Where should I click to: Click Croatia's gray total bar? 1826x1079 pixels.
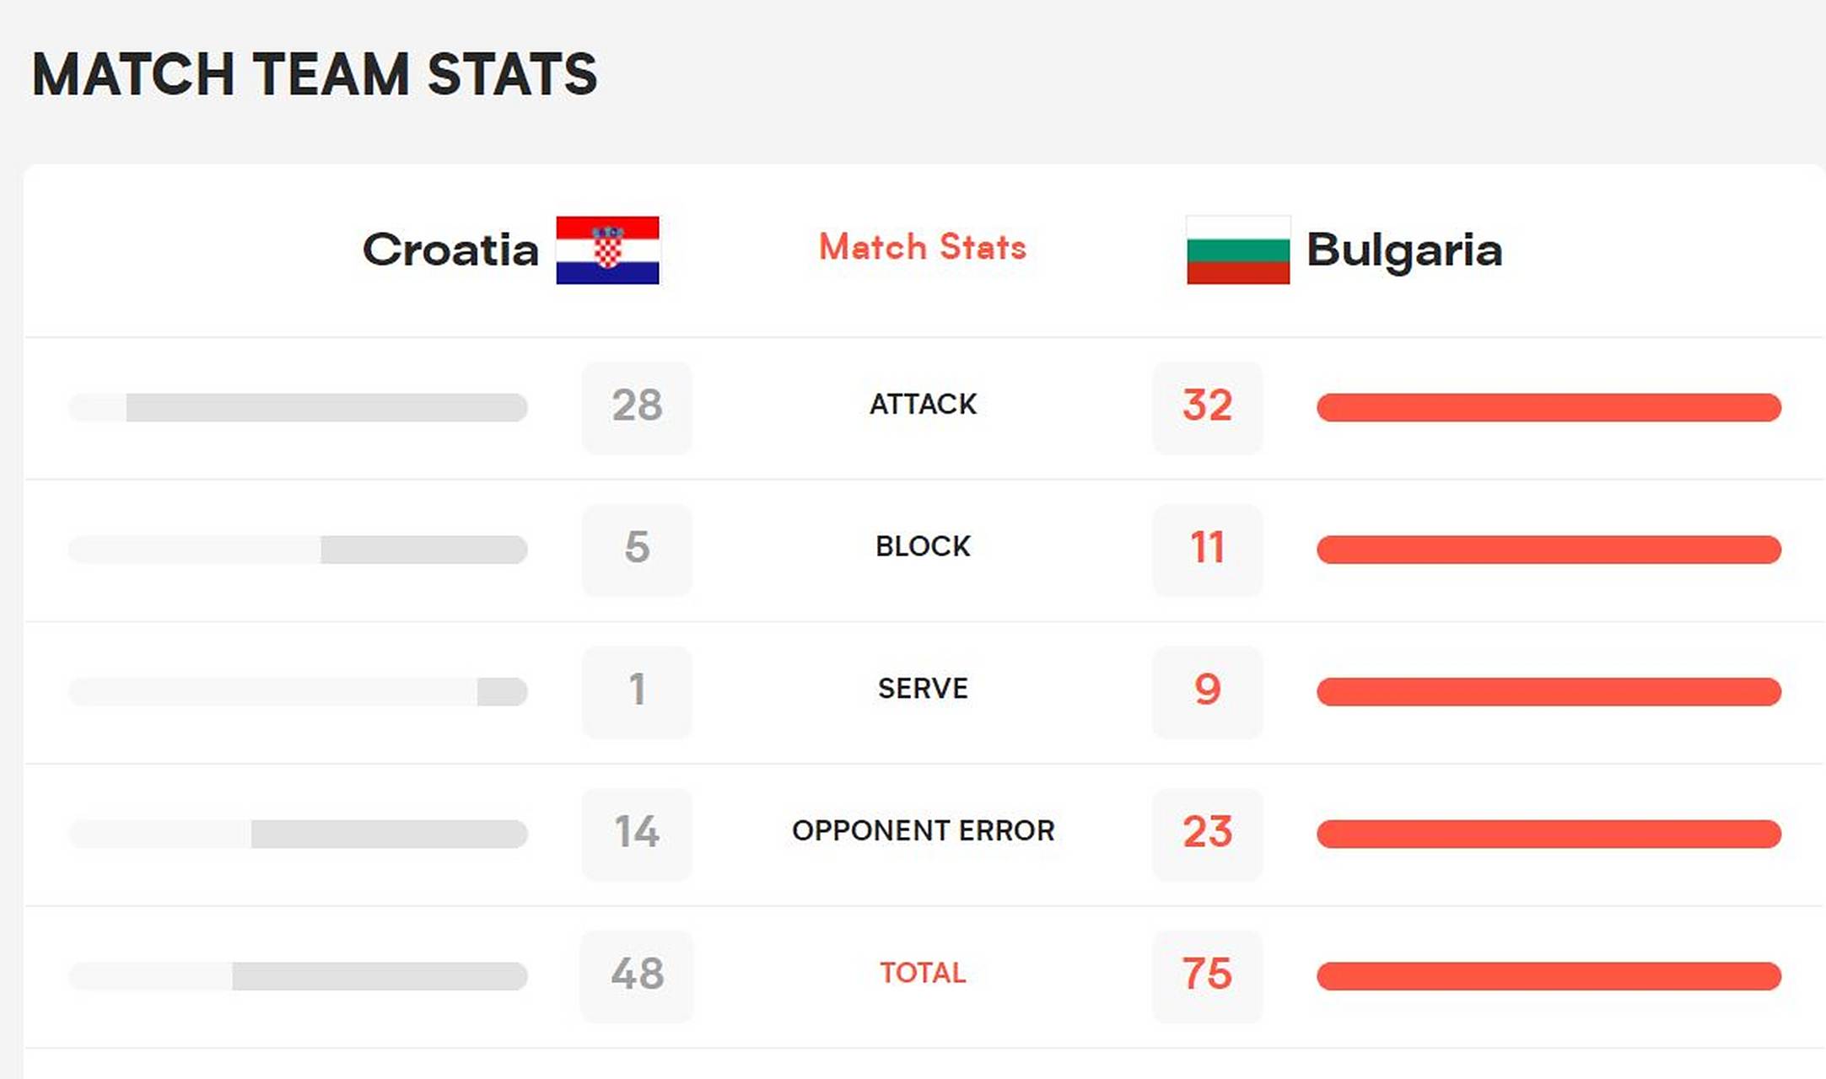(x=380, y=976)
